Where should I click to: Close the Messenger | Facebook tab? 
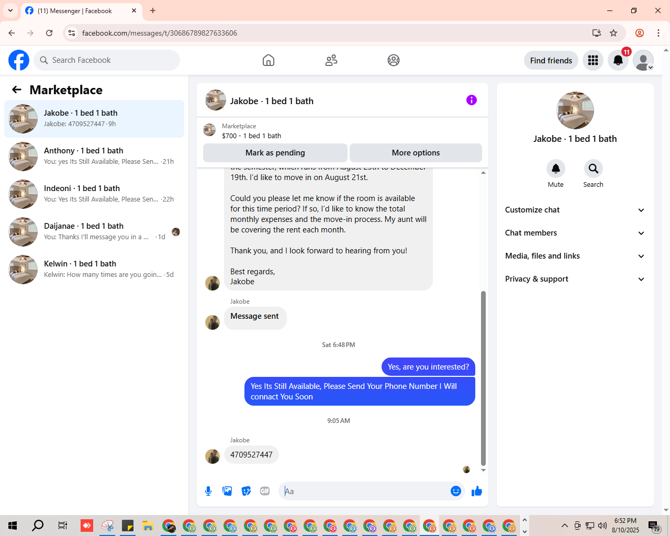tap(134, 10)
